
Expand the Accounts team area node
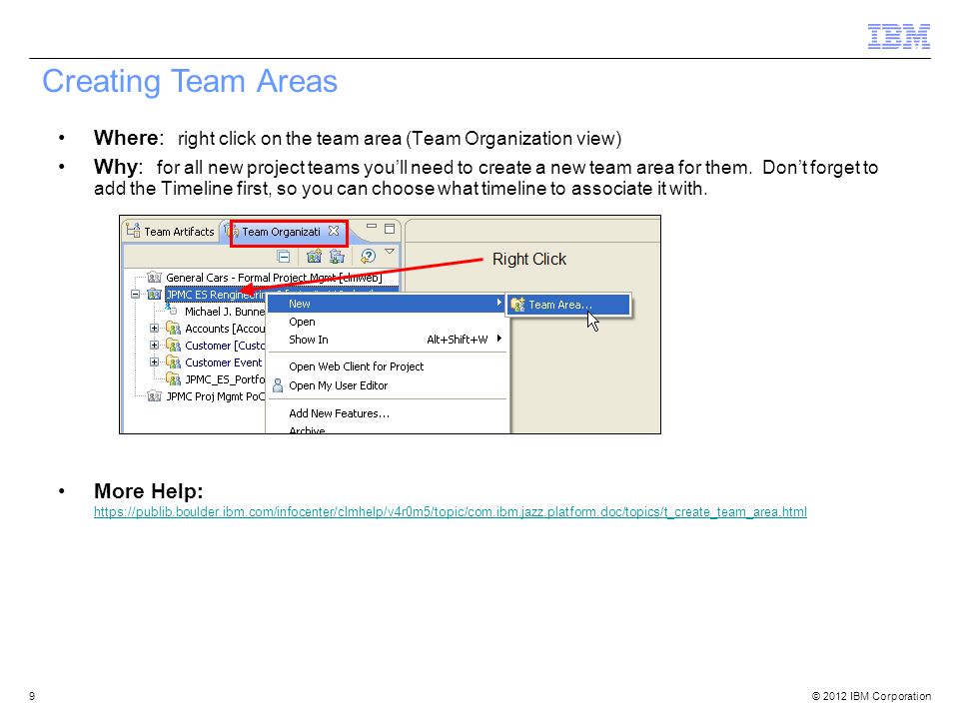click(x=154, y=329)
